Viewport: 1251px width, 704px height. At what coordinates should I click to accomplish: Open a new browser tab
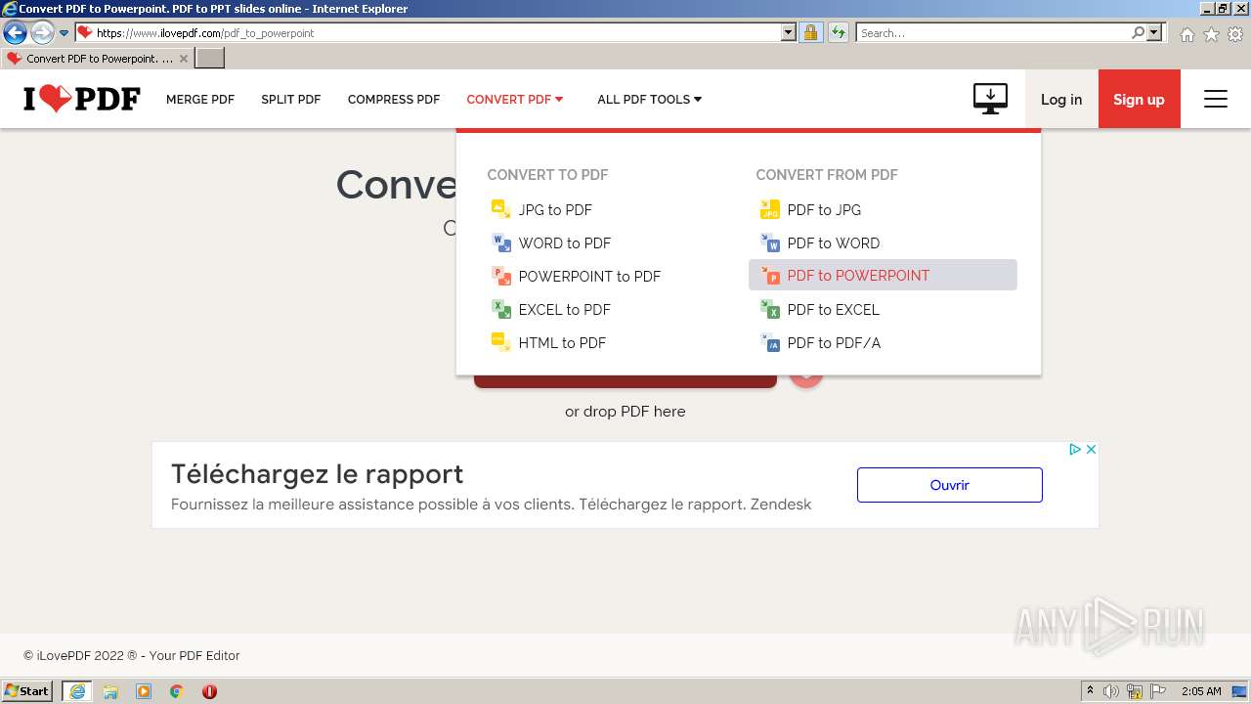[210, 59]
